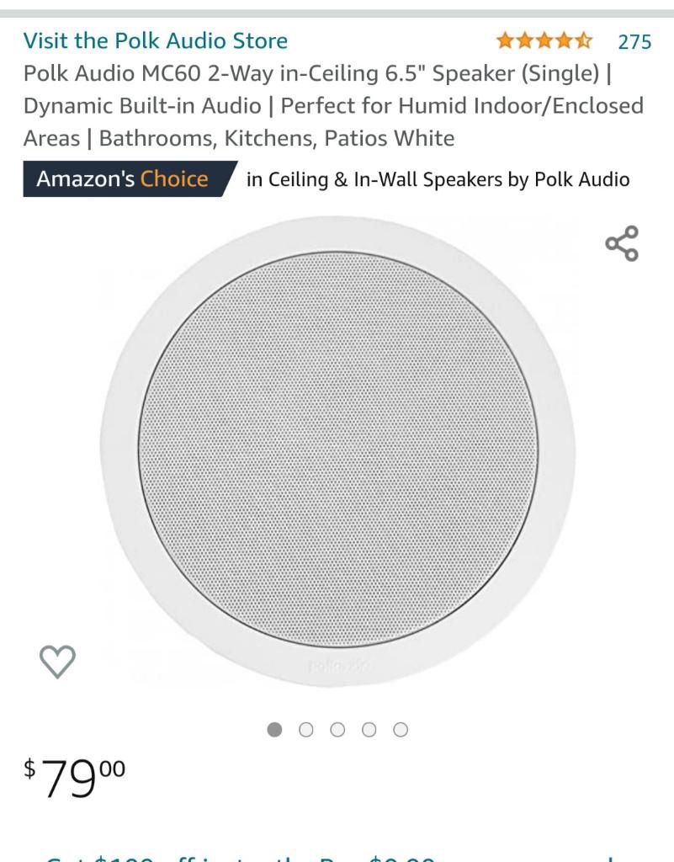This screenshot has width=674, height=862.
Task: Select the fifth image carousel dot
Action: (x=401, y=730)
